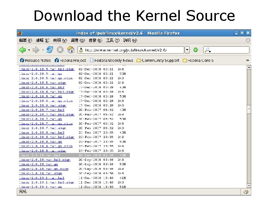268x201 pixels.
Task: Click 完成 status bar text
Action: pos(23,191)
